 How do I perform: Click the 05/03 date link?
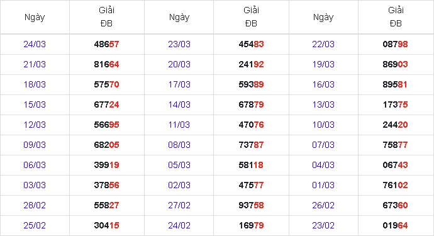coord(179,165)
